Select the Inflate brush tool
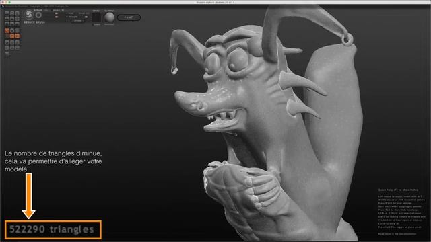 coord(7,24)
